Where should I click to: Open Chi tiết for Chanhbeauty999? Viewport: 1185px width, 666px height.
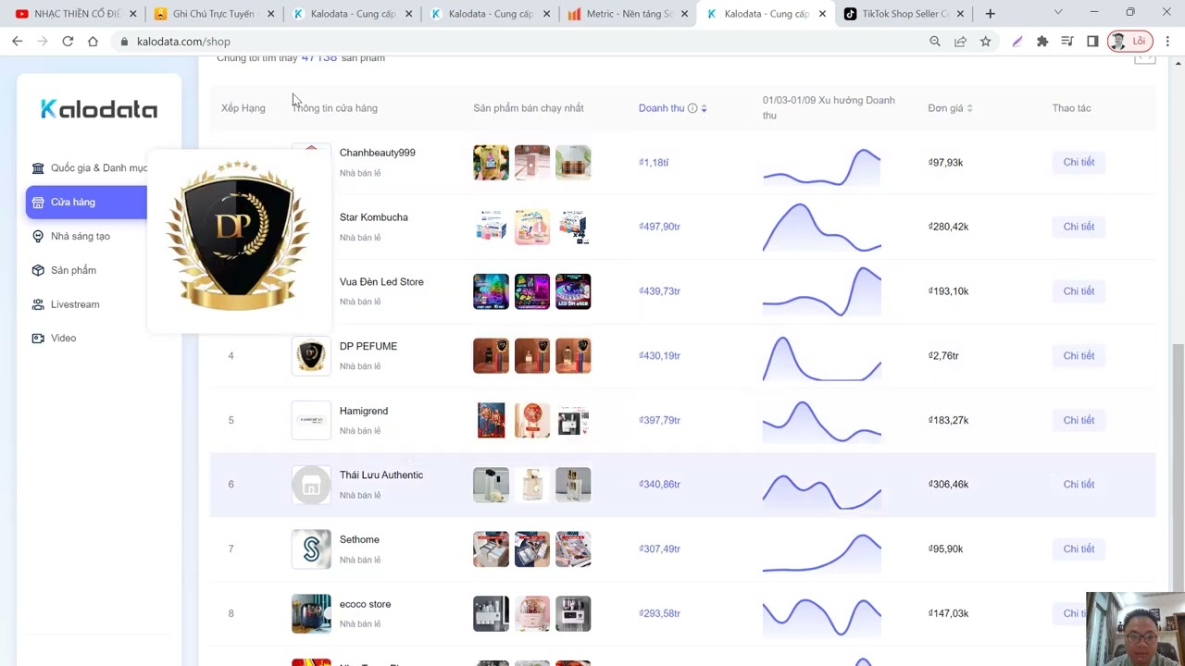point(1079,162)
